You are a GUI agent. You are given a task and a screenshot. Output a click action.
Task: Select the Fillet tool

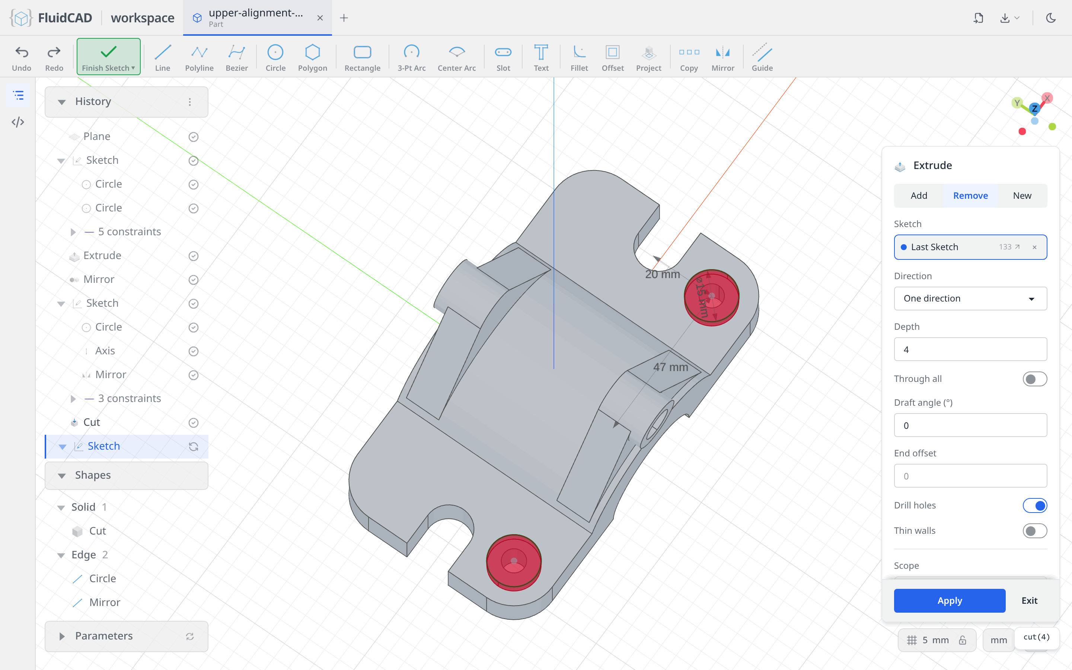click(x=579, y=58)
